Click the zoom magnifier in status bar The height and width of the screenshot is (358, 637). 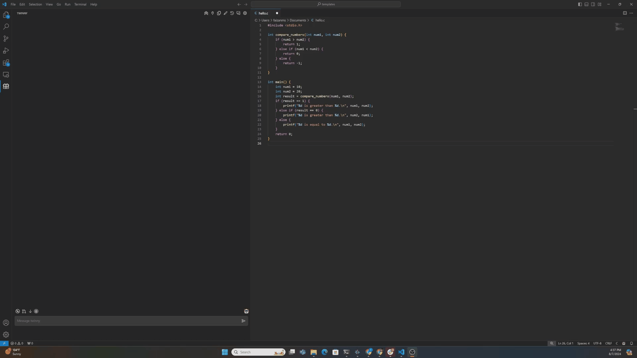point(552,343)
